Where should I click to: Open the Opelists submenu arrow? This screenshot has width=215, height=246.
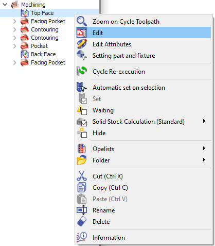click(x=204, y=149)
